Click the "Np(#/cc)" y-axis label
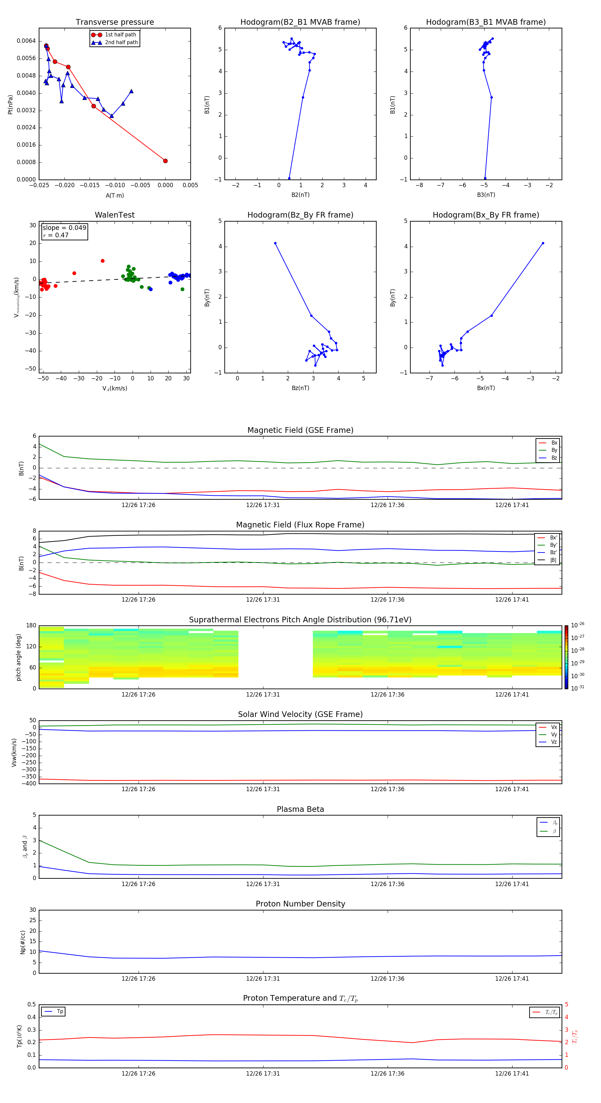Image resolution: width=601 pixels, height=1103 pixels. [23, 942]
